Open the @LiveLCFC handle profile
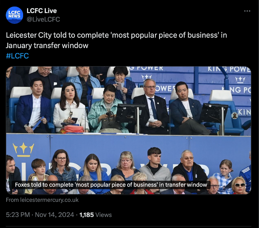 [x=43, y=19]
